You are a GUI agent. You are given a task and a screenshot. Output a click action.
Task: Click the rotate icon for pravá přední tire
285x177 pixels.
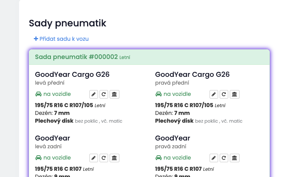pyautogui.click(x=224, y=94)
